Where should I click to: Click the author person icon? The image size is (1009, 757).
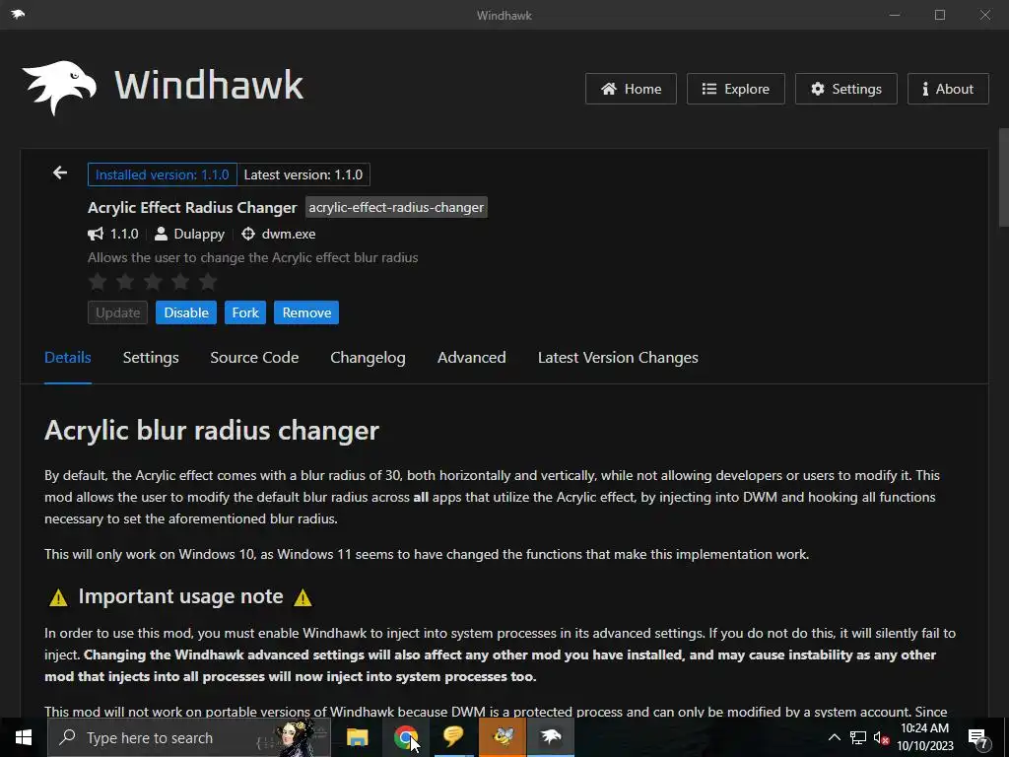click(x=161, y=234)
